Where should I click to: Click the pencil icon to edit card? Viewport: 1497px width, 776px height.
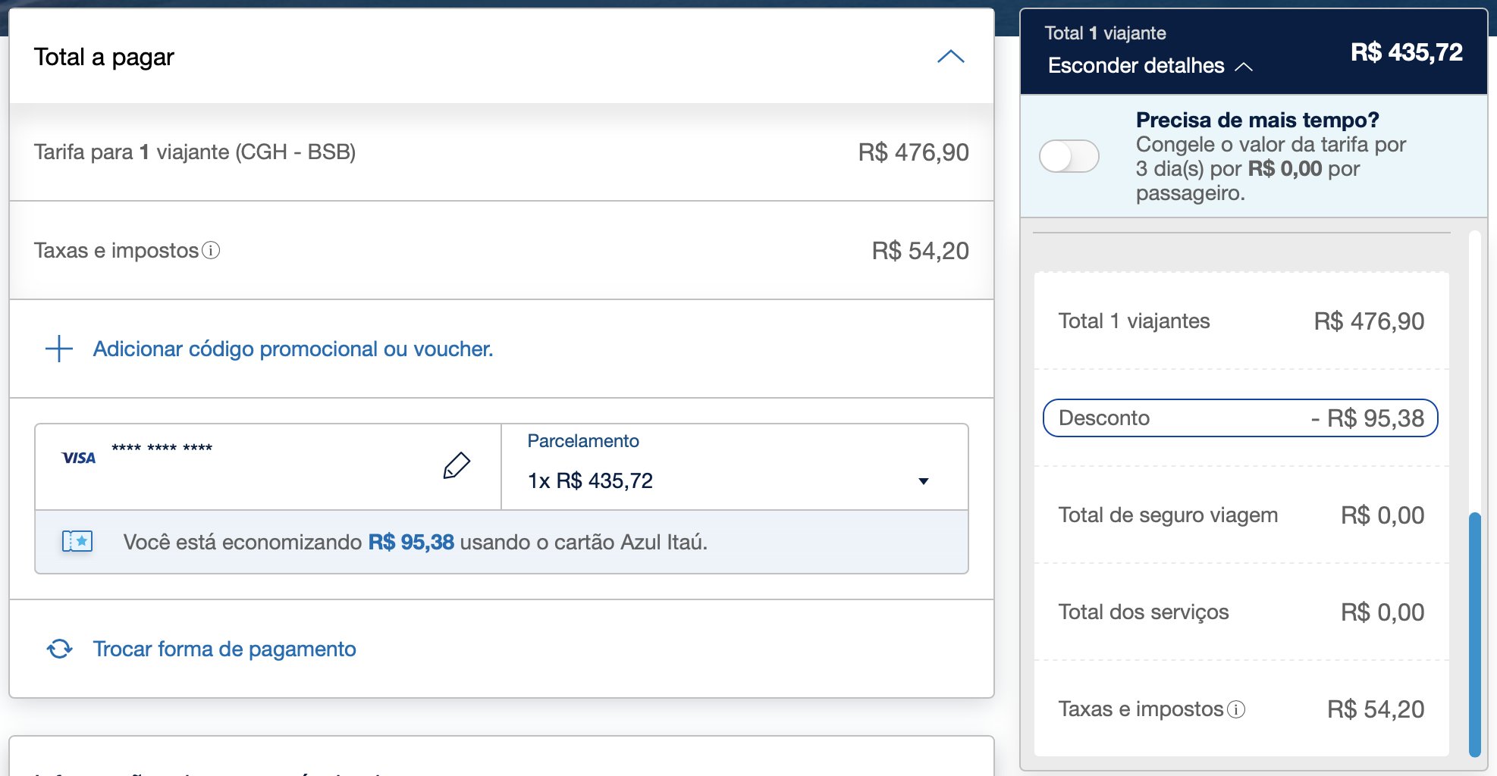point(457,465)
